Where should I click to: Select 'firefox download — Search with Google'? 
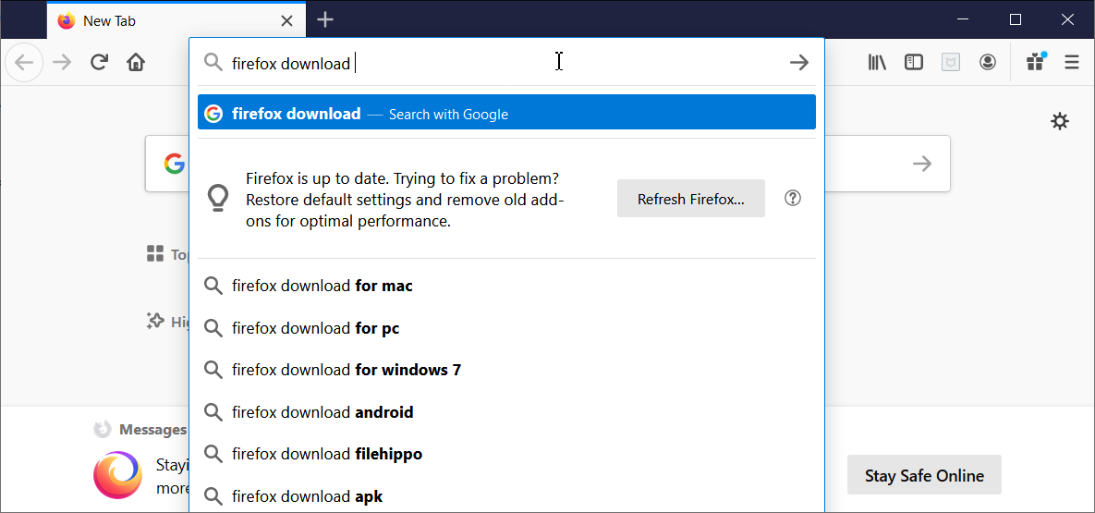506,113
